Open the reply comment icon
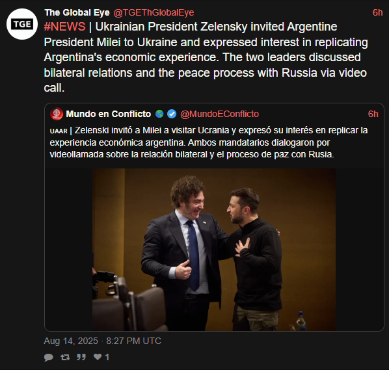The width and height of the screenshot is (389, 370). point(49,358)
